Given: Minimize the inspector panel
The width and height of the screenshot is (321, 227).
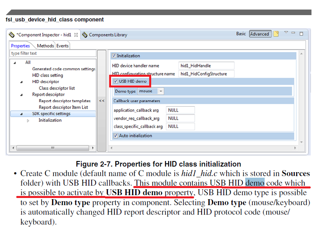Looking at the screenshot, I should point(293,33).
